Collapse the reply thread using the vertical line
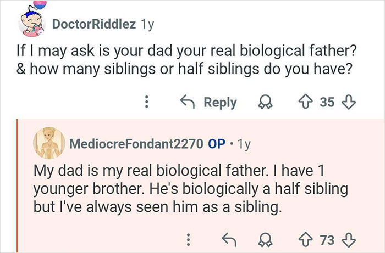Viewport: 385px width, 253px height. click(17, 181)
